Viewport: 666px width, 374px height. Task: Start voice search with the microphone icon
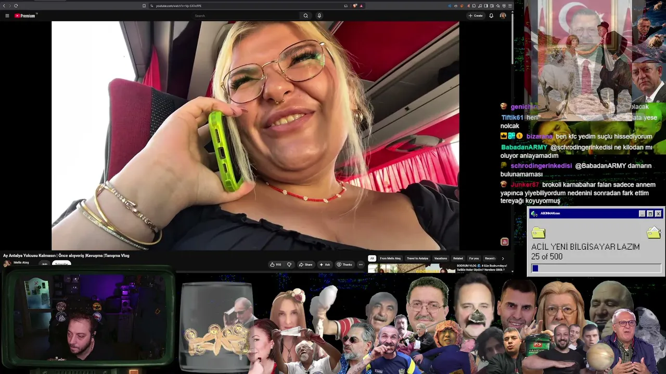click(x=319, y=16)
